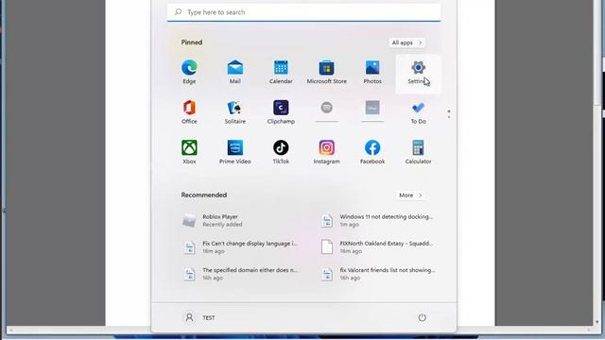Open the Solitaire game

[235, 112]
